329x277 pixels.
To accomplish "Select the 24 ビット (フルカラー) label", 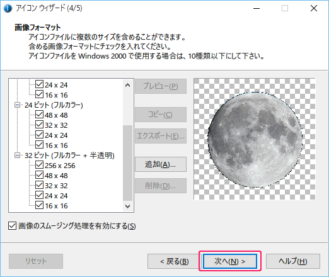I will tap(54, 105).
